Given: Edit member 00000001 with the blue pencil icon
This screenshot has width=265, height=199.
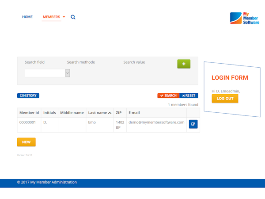Looking at the screenshot, I should pos(193,124).
